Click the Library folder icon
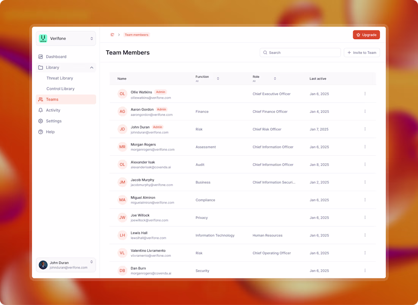The height and width of the screenshot is (305, 418). [41, 67]
